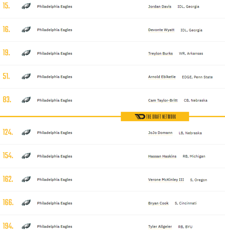Screen dimensions: 225x238
Task: Open Cam Taylor-Britt player link
Action: [163, 100]
